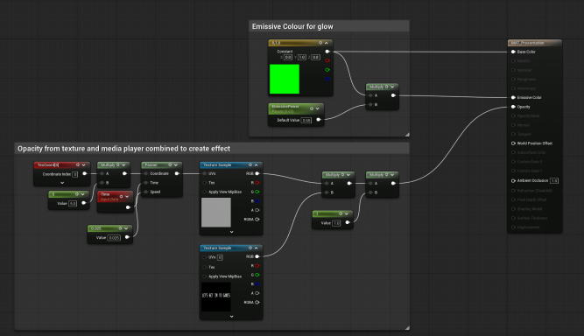584x336 pixels.
Task: Click the Constant X value field
Action: [x=288, y=57]
